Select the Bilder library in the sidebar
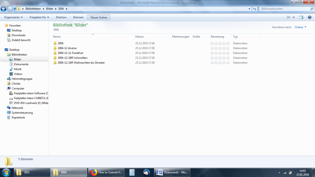Viewport: 315px width, 177px height. click(x=17, y=59)
